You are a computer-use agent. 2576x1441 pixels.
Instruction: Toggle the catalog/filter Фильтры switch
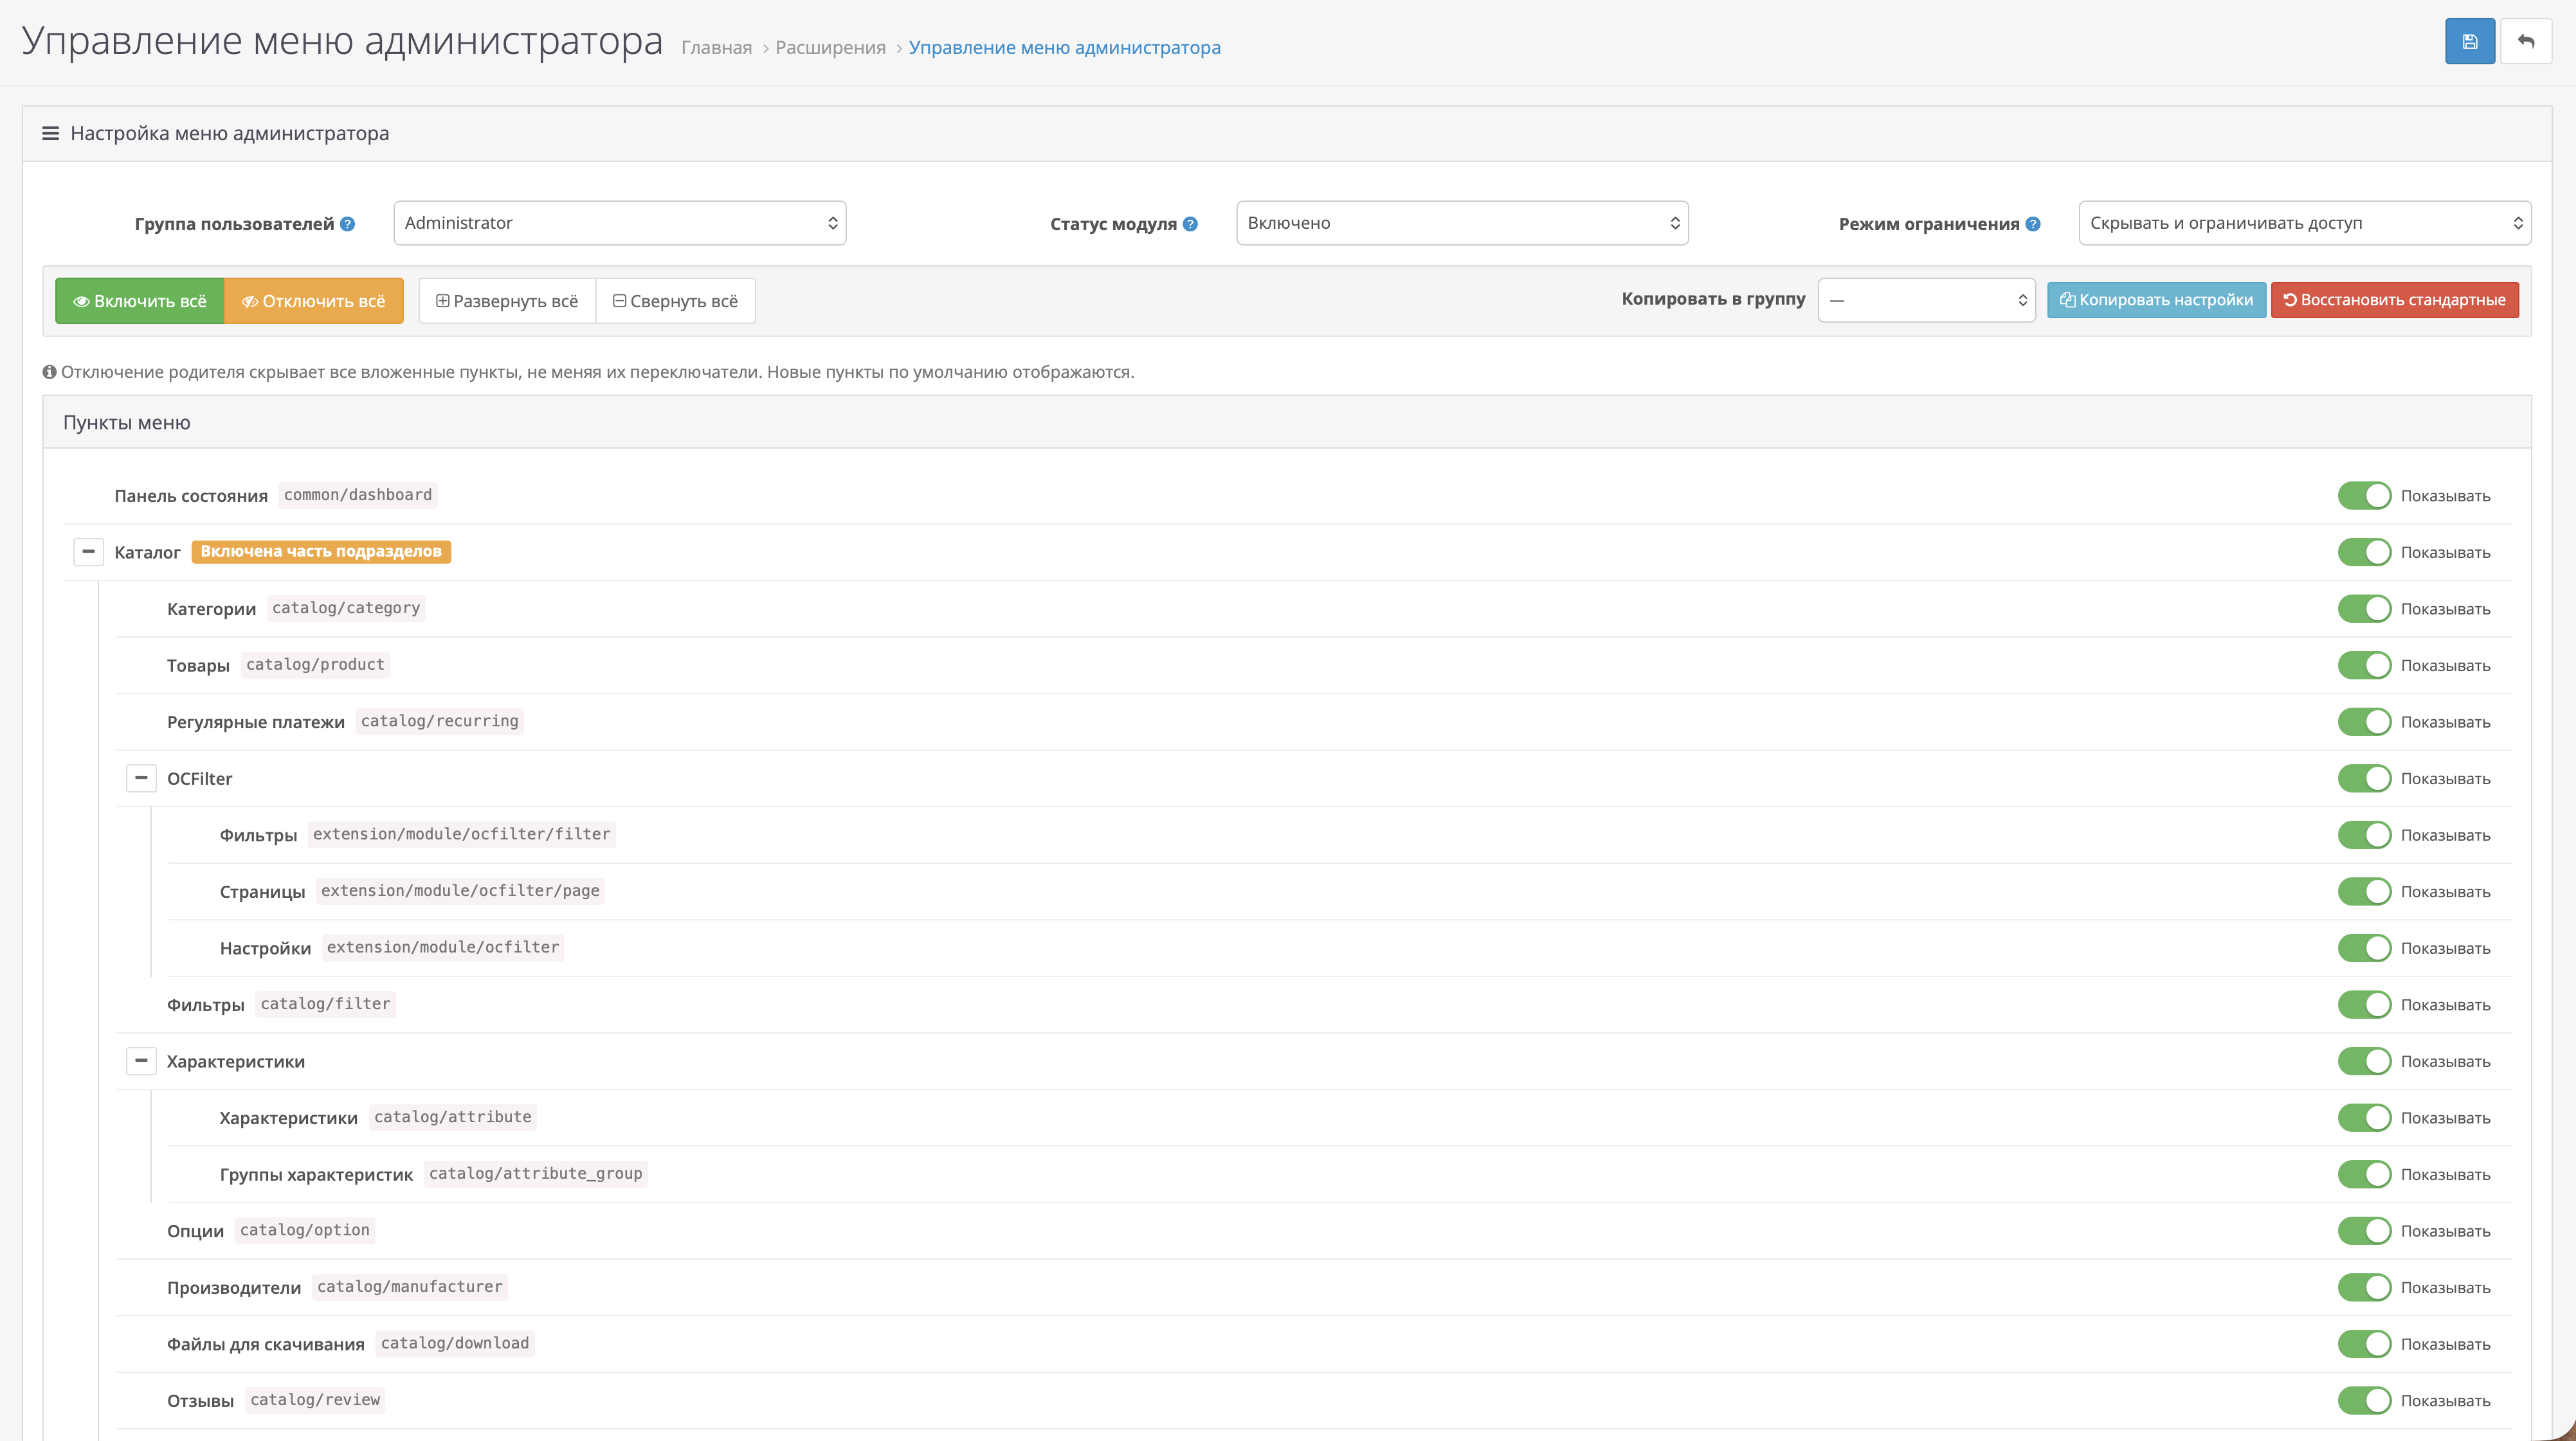(x=2364, y=1005)
